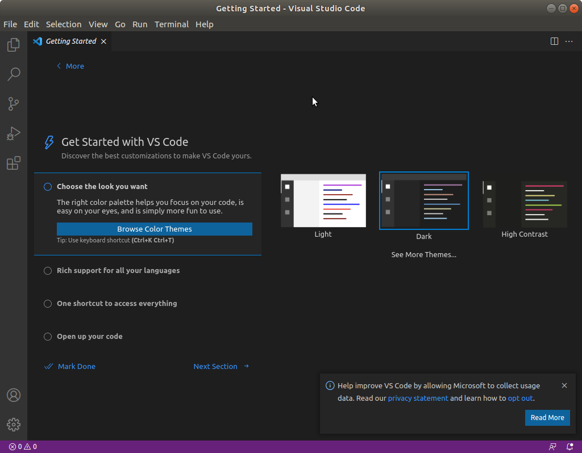Screen dimensions: 582x453
Task: Click the feedback icon in status bar
Action: (552, 447)
